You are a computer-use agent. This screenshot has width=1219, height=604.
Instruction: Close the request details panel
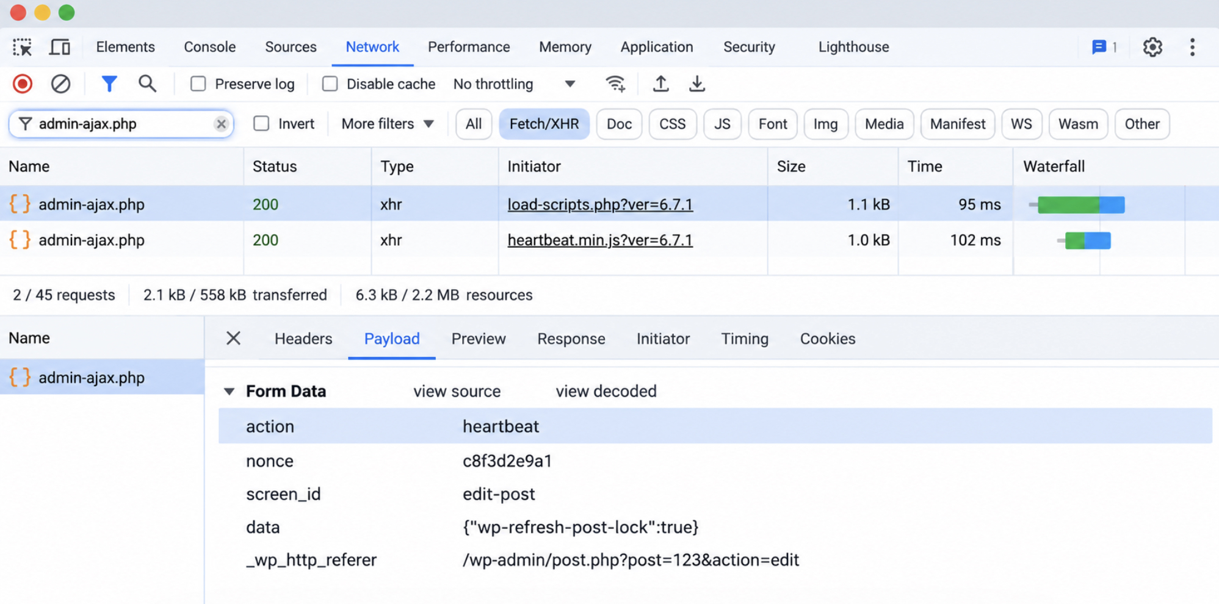233,338
